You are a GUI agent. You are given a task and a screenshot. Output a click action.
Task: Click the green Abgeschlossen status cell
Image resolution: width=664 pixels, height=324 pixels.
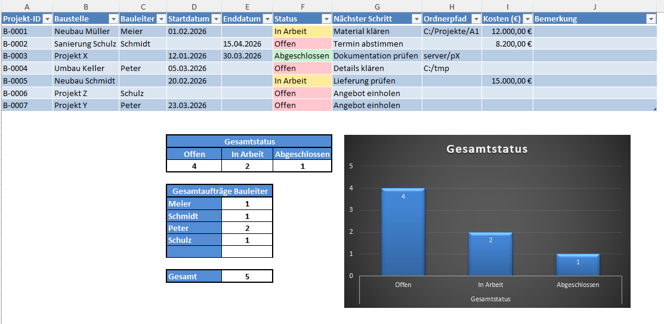[x=302, y=56]
